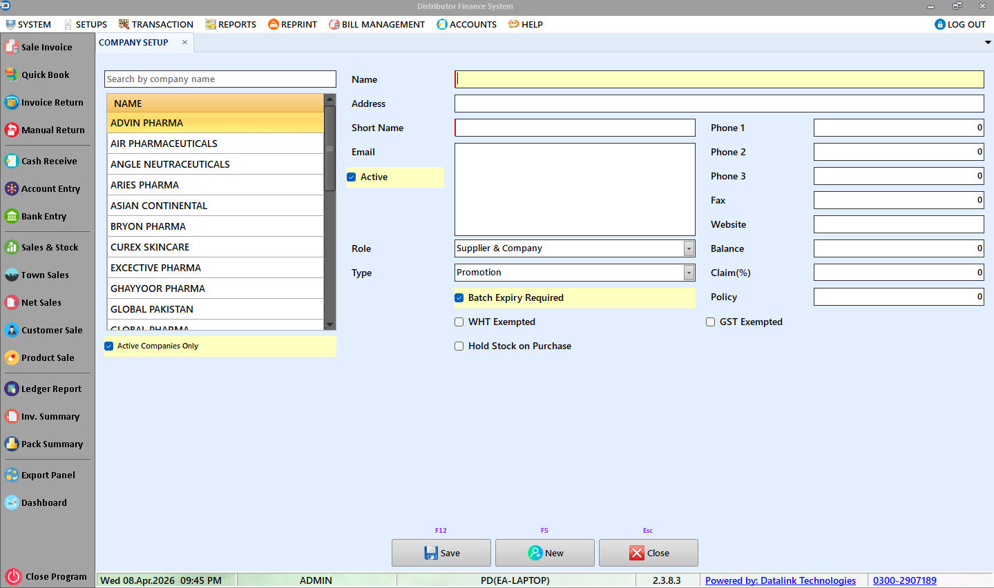Open the SYSTEM menu
The height and width of the screenshot is (588, 994).
(28, 24)
